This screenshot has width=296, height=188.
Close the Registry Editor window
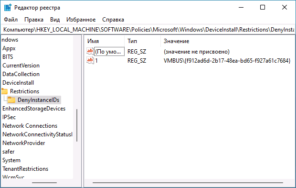[x=284, y=8]
